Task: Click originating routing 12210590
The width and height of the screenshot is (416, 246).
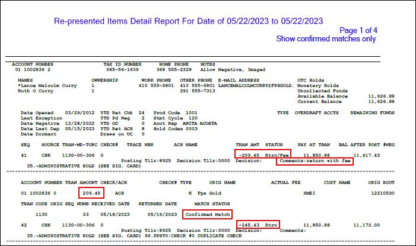Action: coord(383,193)
